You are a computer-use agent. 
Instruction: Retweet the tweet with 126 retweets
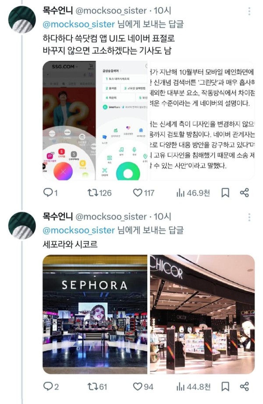click(x=100, y=193)
